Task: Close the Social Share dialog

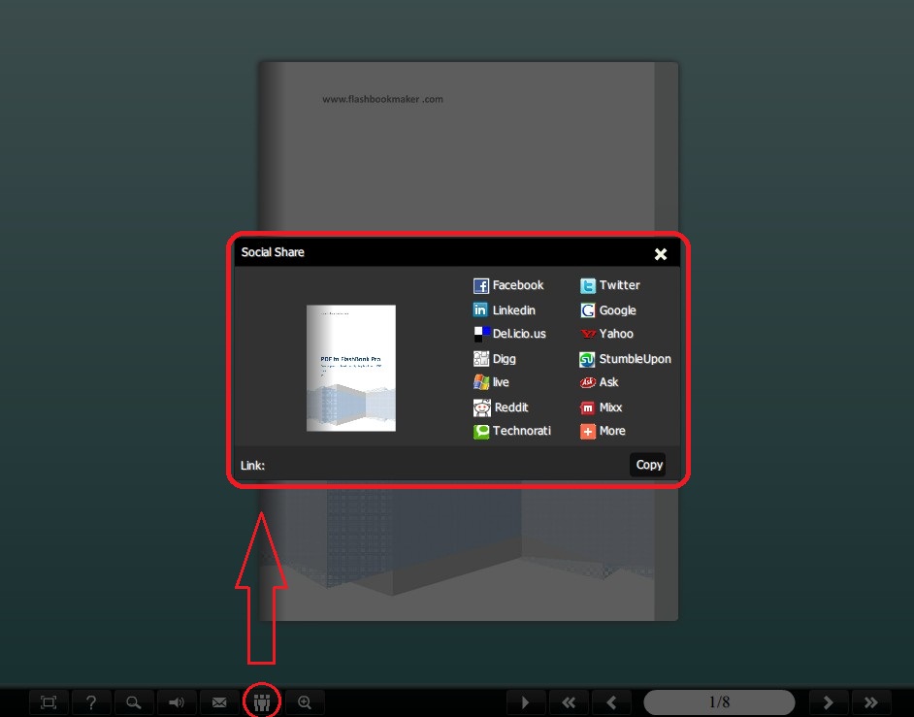Action: 661,254
